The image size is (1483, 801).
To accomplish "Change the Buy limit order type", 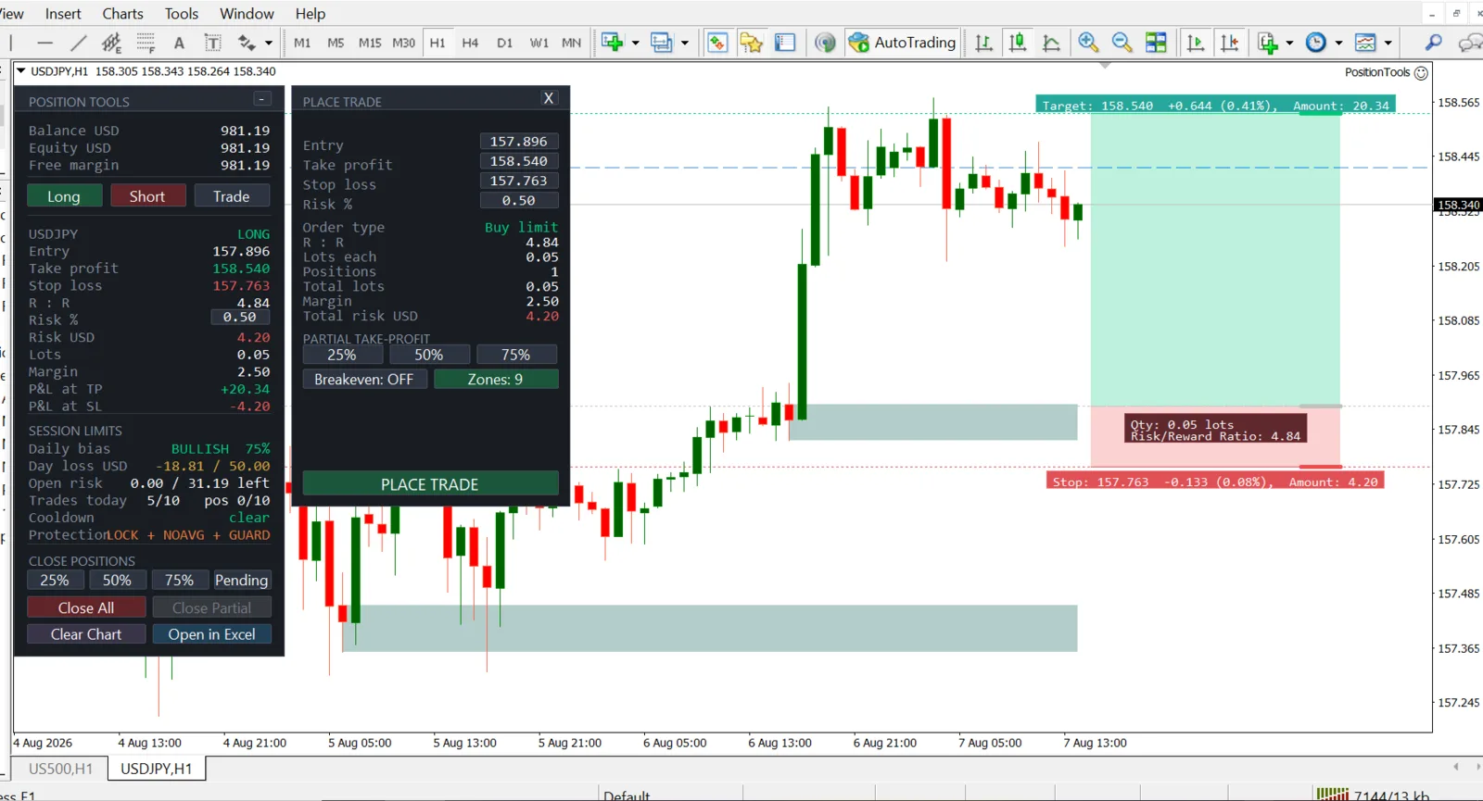I will (x=521, y=227).
